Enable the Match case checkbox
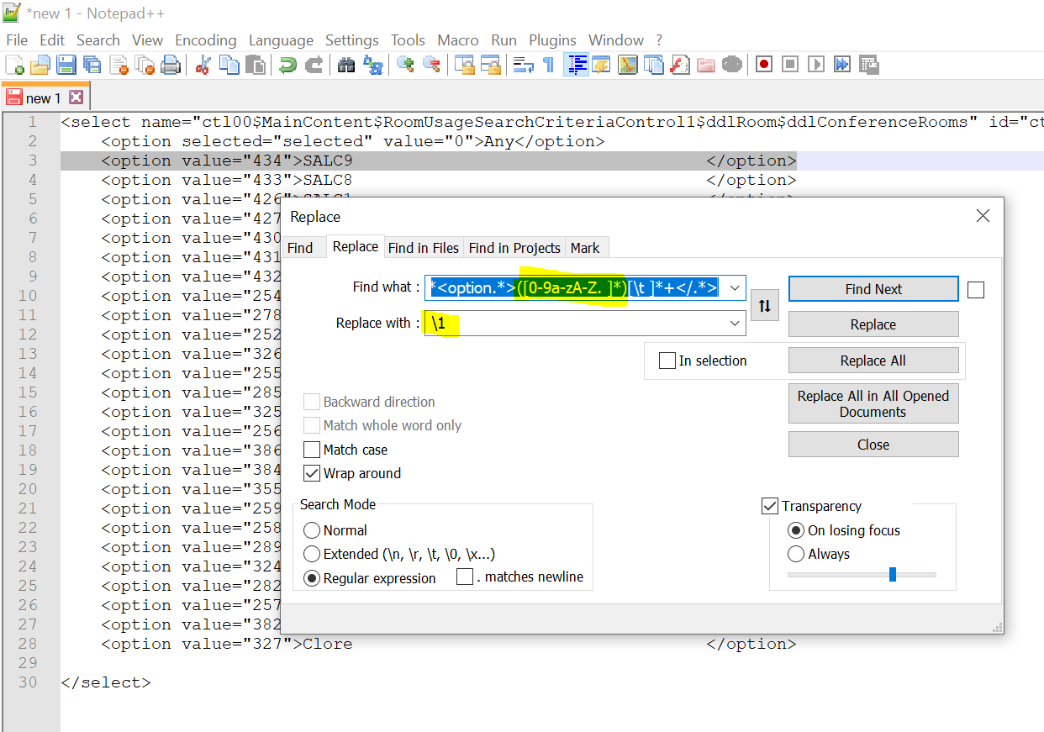The image size is (1044, 732). pos(312,450)
